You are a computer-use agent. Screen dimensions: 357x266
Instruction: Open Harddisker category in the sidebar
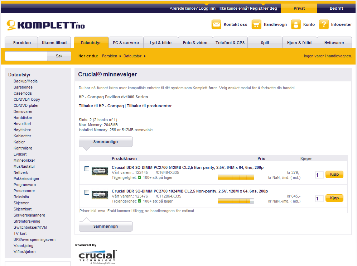[x=23, y=118]
